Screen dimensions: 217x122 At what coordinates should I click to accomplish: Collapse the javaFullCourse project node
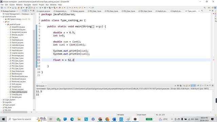coord(1,17)
